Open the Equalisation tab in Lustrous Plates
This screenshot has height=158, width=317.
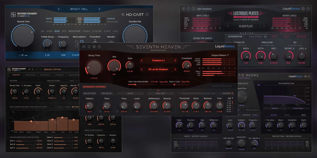pyautogui.click(x=255, y=36)
